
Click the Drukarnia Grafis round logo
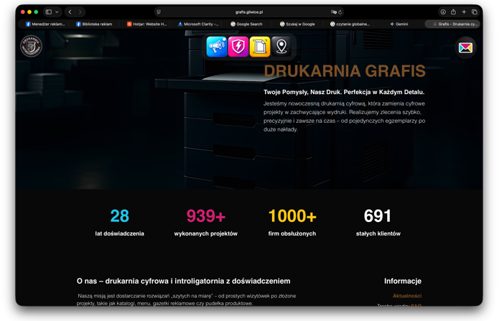coord(31,46)
